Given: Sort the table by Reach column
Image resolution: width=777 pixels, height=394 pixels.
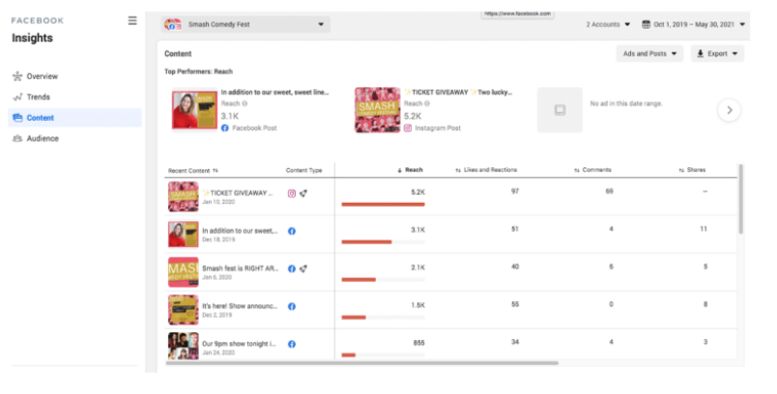Looking at the screenshot, I should [410, 170].
